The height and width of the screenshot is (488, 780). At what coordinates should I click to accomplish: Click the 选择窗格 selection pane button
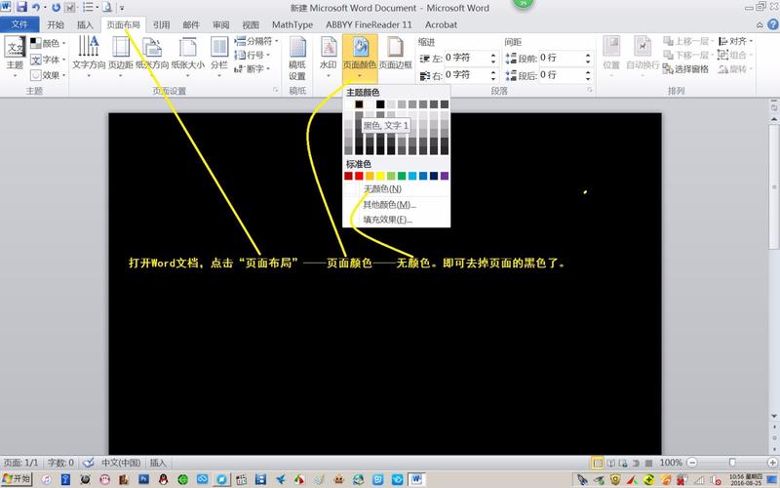[x=685, y=69]
